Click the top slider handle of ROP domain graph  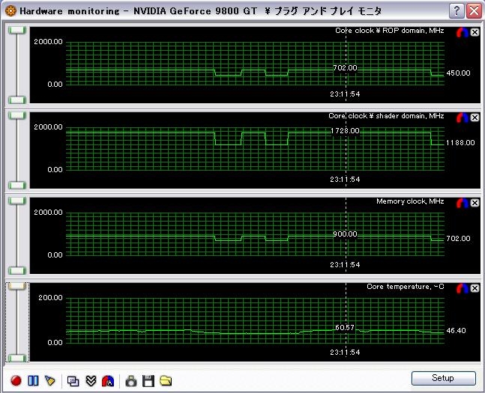pos(17,30)
